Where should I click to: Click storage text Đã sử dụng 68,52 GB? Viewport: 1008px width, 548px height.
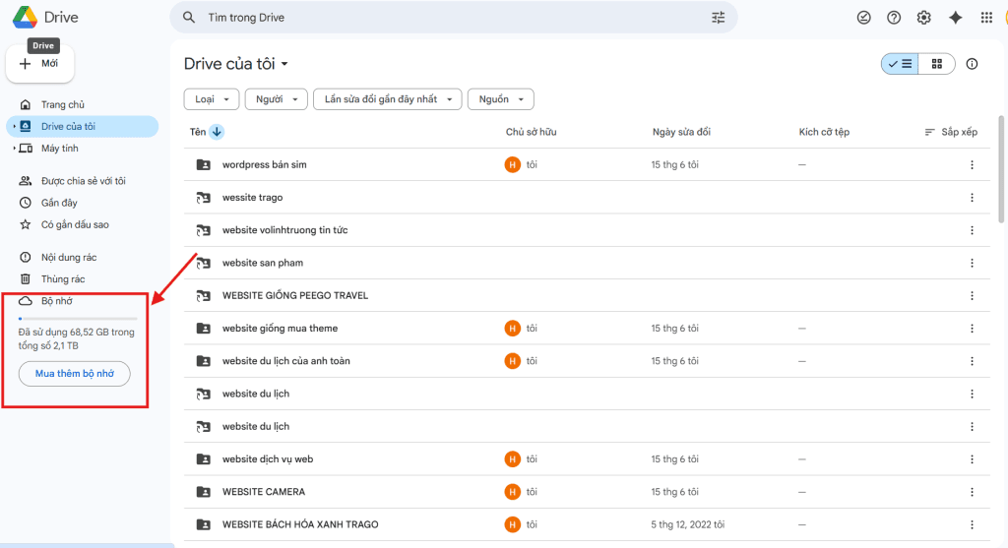click(x=77, y=338)
